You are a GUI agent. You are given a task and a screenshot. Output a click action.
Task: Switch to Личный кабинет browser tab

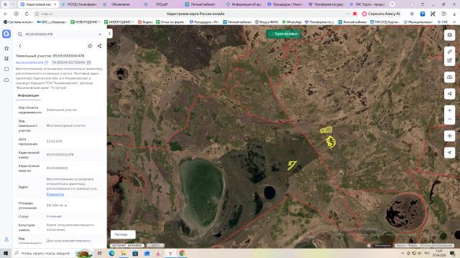(203, 4)
